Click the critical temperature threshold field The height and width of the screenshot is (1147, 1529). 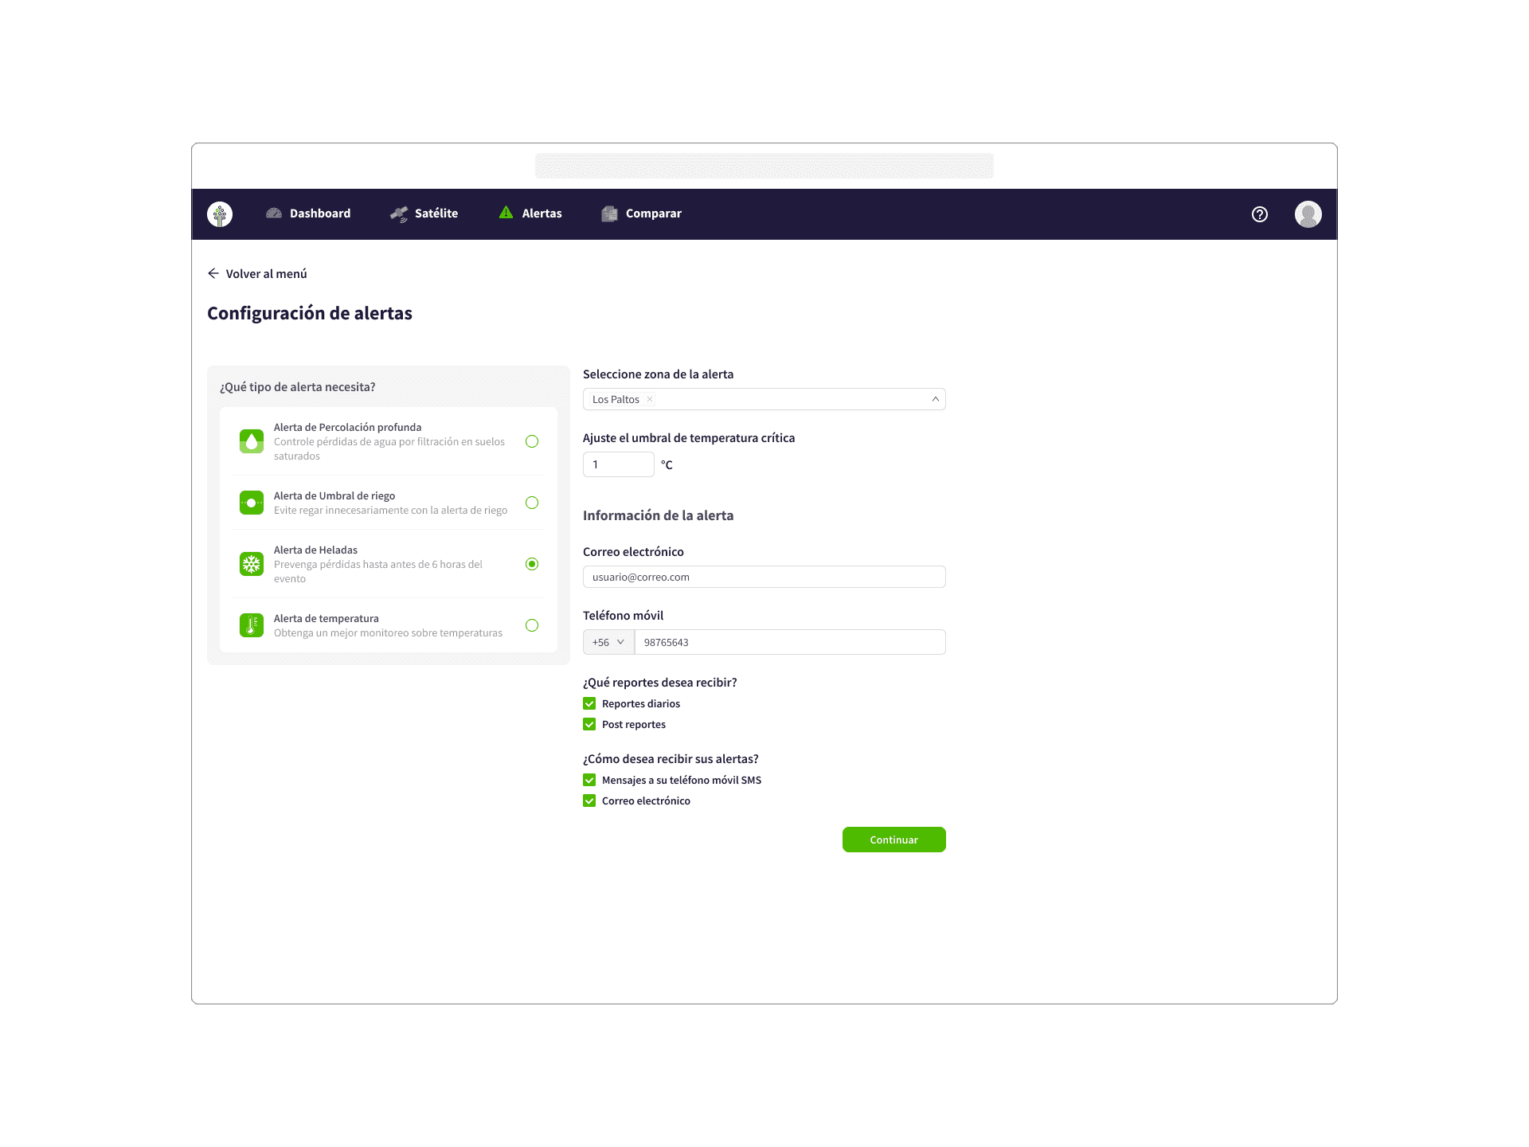(618, 464)
